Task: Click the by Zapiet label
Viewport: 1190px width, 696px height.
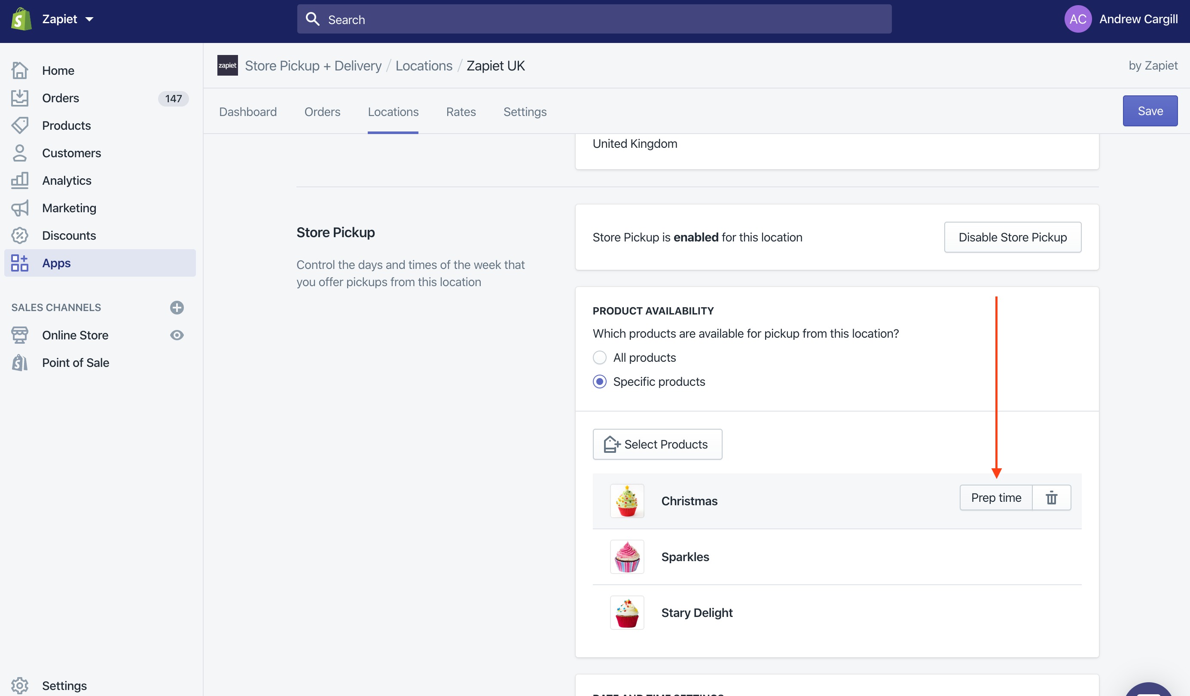Action: click(1153, 65)
